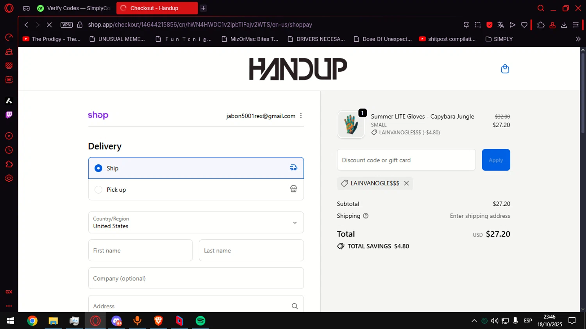Open the SIMPLY bookmarks folder

click(499, 39)
